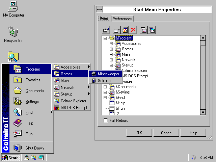Viewport: 216px width, 162px height.
Task: Select the Network label in the tree
Action: point(129,60)
